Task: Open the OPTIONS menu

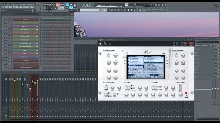Action: pyautogui.click(x=26, y=7)
